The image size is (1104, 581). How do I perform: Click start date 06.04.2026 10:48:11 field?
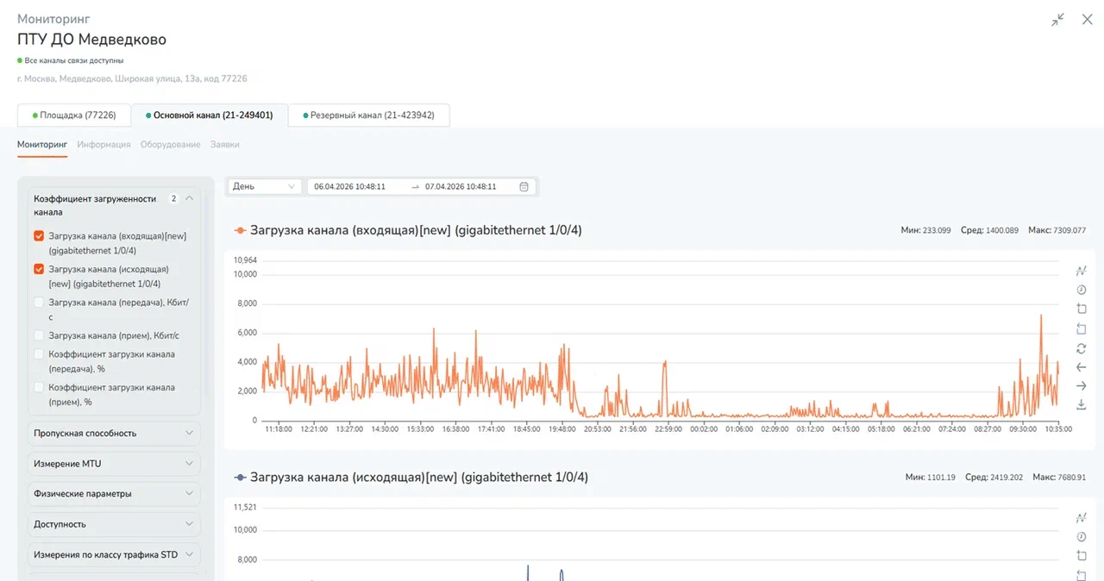pyautogui.click(x=349, y=186)
